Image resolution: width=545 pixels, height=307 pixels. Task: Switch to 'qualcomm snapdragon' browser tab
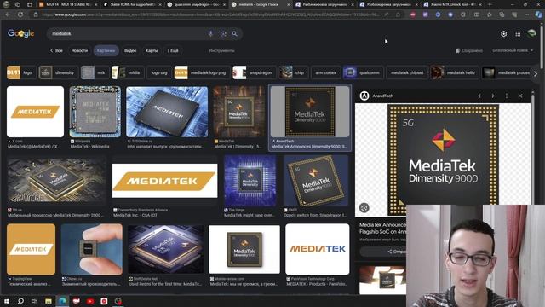point(195,4)
